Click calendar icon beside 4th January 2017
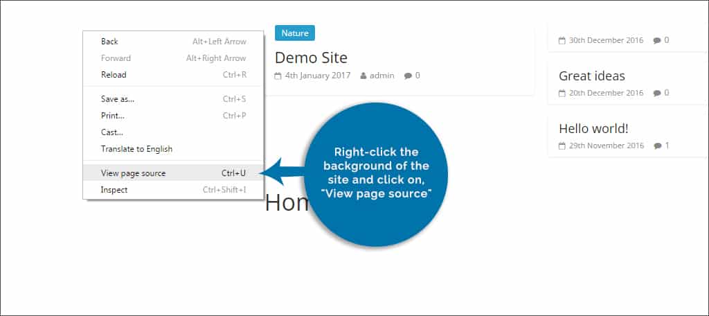Viewport: 709px width, 316px height. coord(278,76)
